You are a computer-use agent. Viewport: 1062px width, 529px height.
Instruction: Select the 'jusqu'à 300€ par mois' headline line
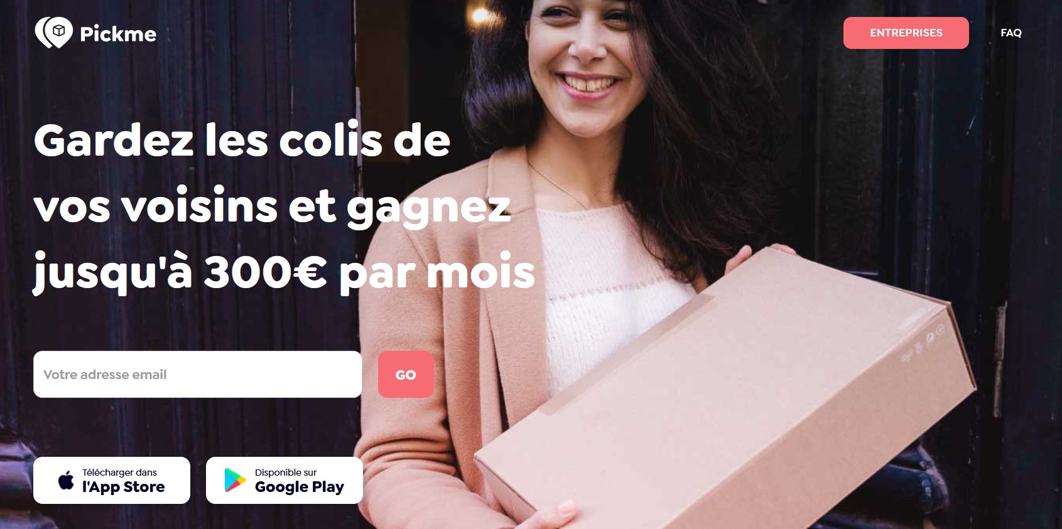point(284,272)
